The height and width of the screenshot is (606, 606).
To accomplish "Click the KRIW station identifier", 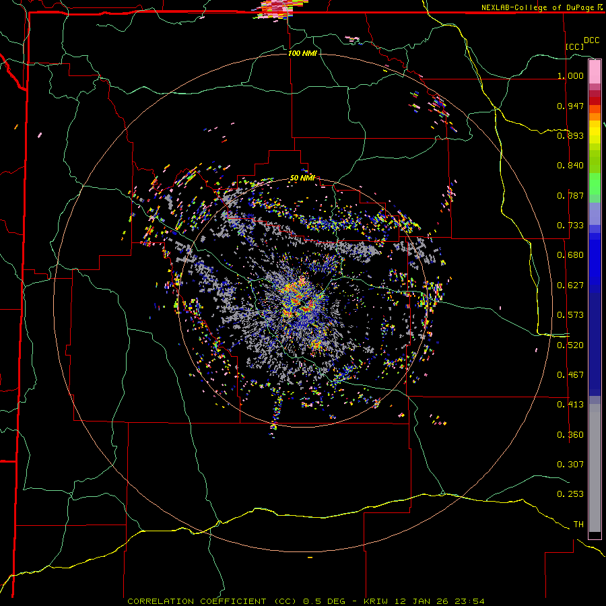I will (x=376, y=601).
